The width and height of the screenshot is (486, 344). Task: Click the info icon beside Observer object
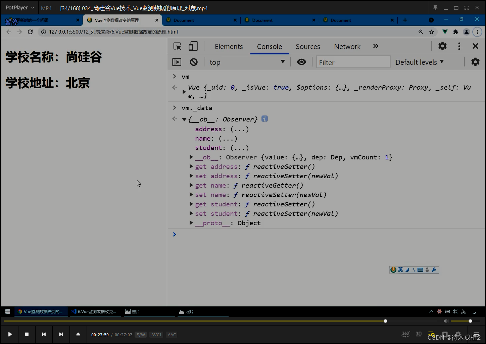(x=264, y=119)
